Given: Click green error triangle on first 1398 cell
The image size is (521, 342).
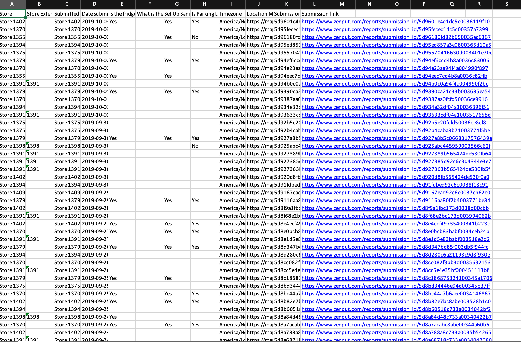Looking at the screenshot, I should point(27,143).
